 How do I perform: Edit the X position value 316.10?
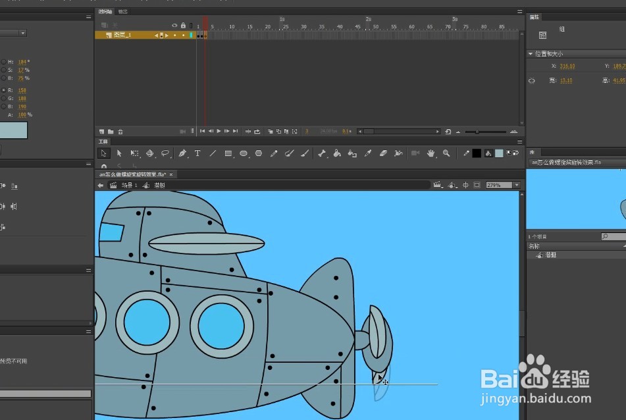tap(567, 66)
